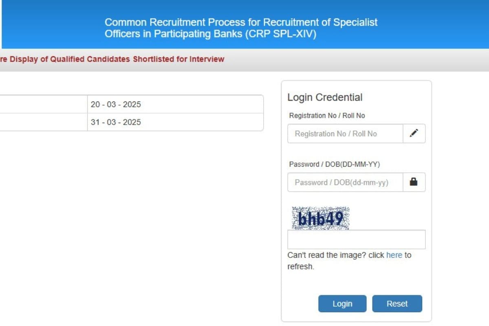Click the cell left of 20 - 03 - 2025

point(43,104)
